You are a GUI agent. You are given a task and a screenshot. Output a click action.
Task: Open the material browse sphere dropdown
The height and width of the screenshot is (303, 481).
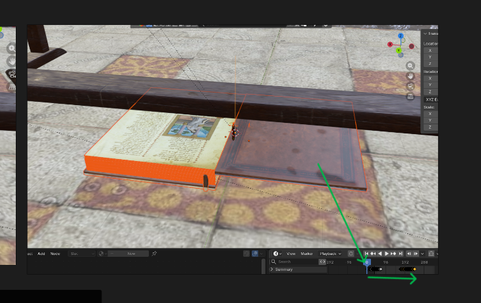pyautogui.click(x=102, y=254)
